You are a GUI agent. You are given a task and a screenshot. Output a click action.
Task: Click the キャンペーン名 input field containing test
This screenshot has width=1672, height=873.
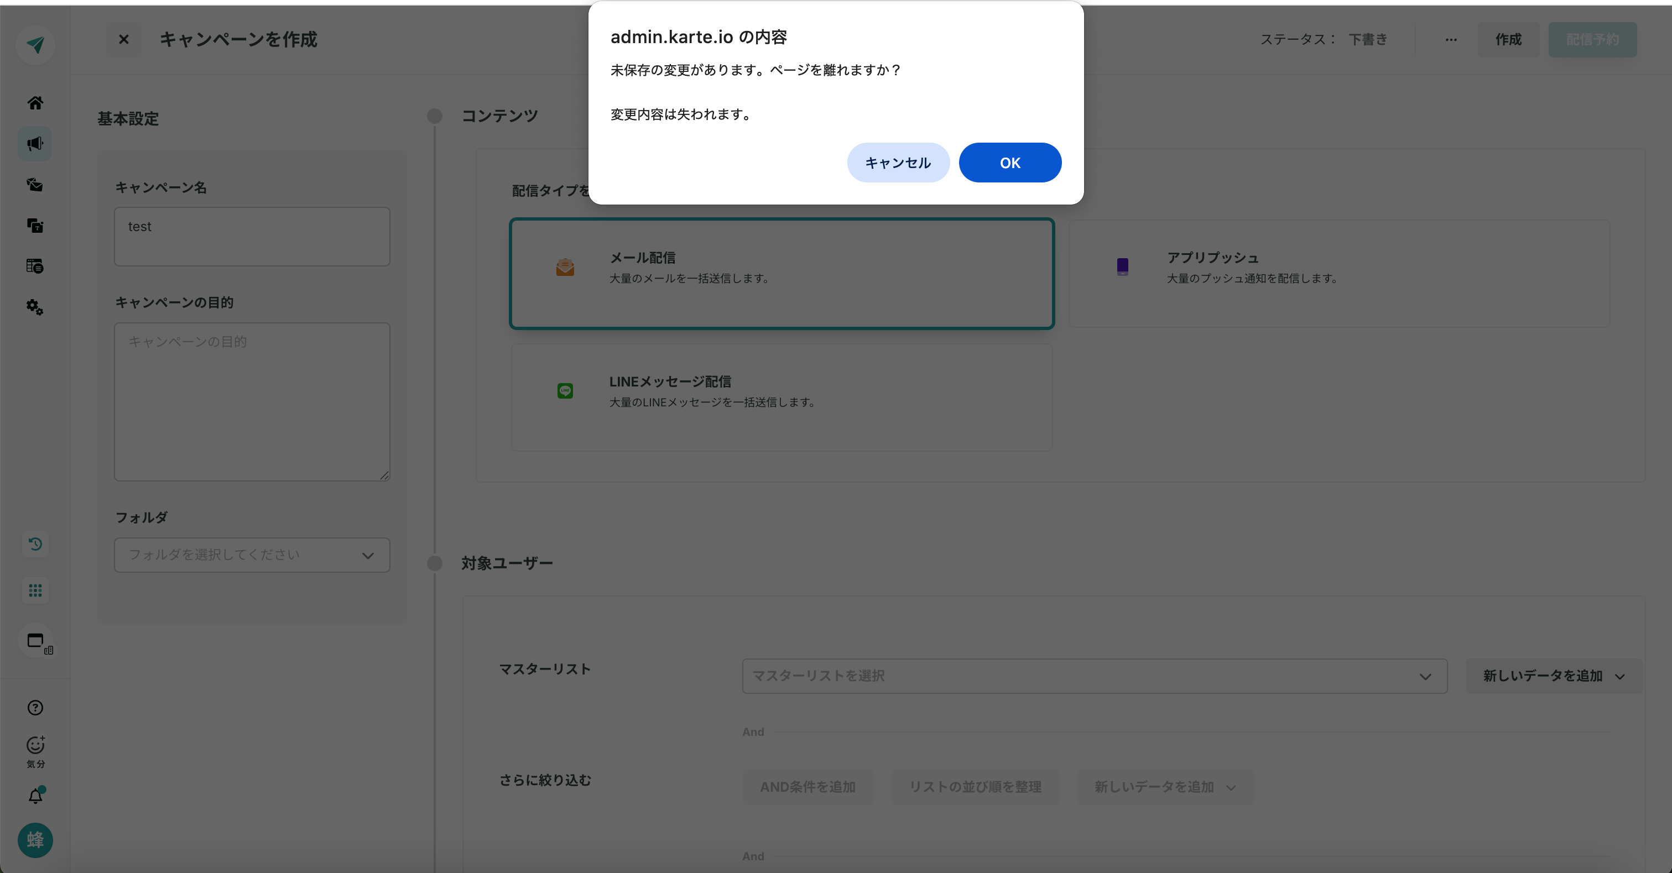(252, 236)
